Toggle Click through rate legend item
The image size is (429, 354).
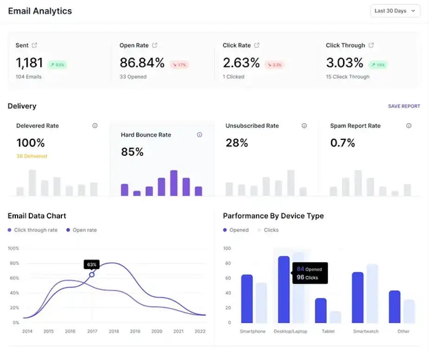click(x=32, y=230)
